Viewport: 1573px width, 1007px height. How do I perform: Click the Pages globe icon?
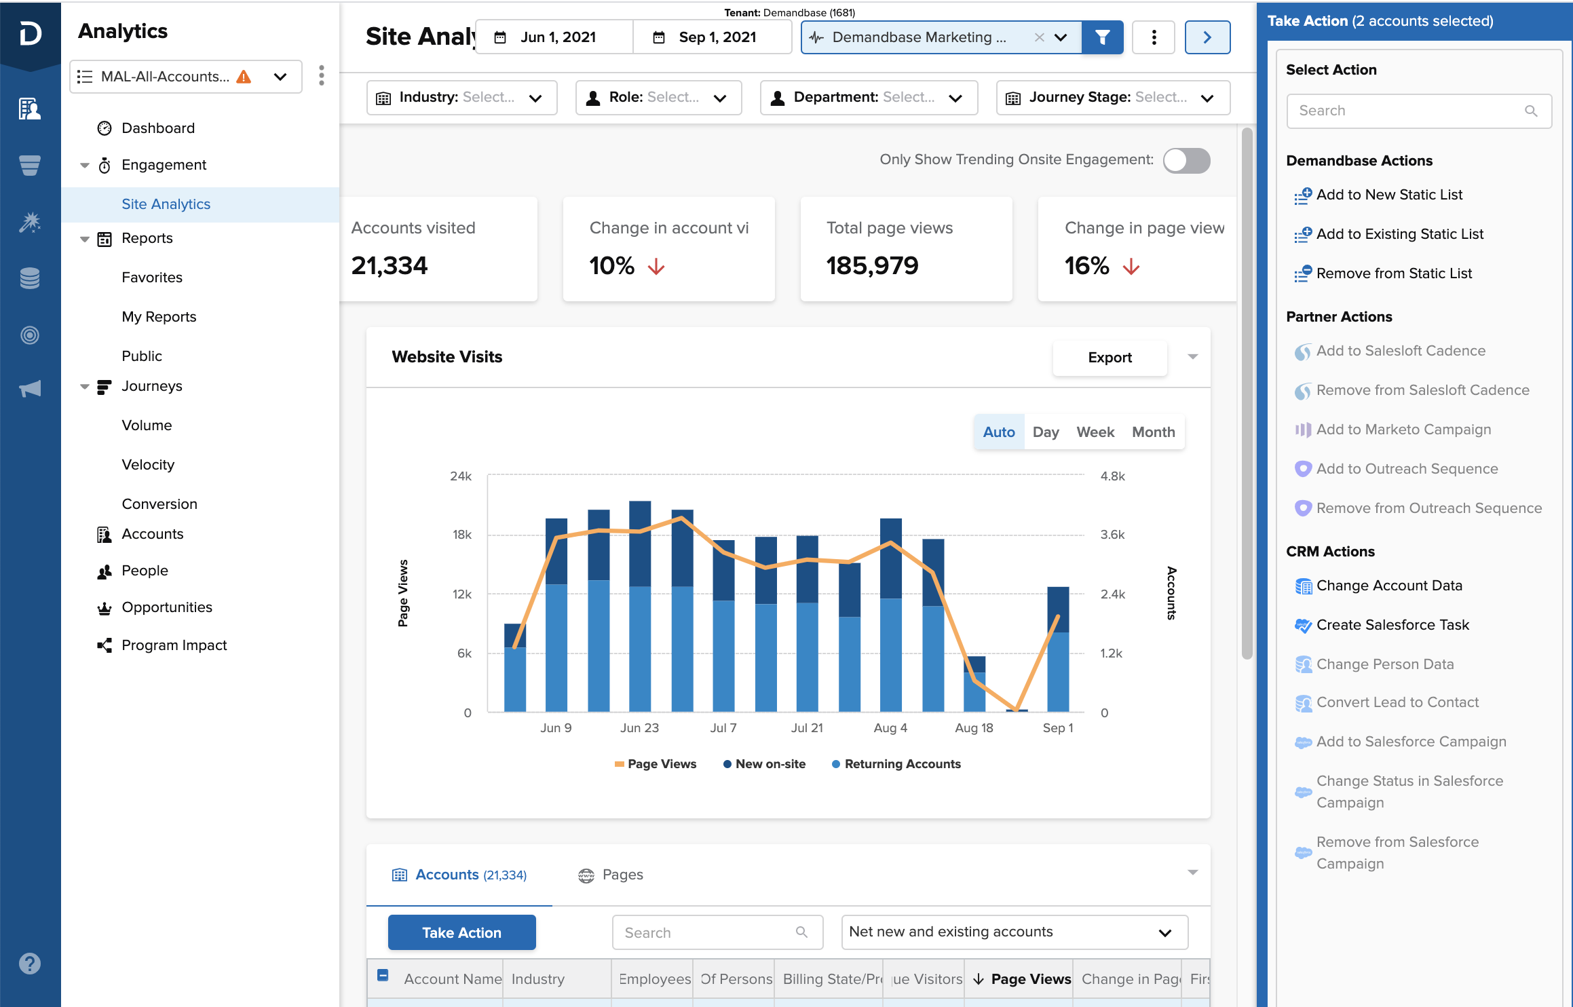(586, 875)
